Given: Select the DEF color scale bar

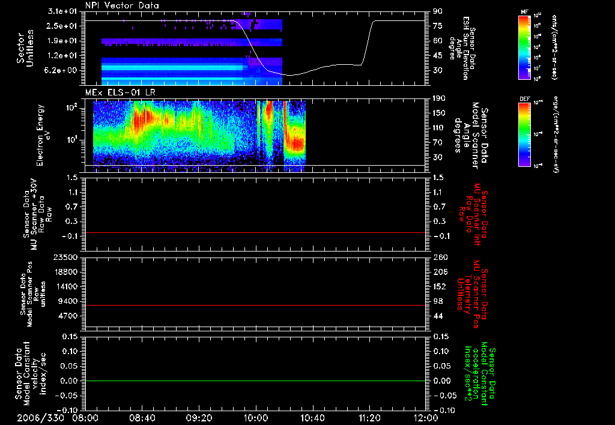Looking at the screenshot, I should tap(525, 134).
